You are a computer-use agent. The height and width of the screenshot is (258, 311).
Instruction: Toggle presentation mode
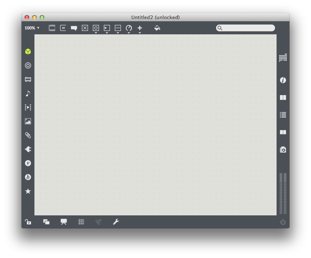64,222
